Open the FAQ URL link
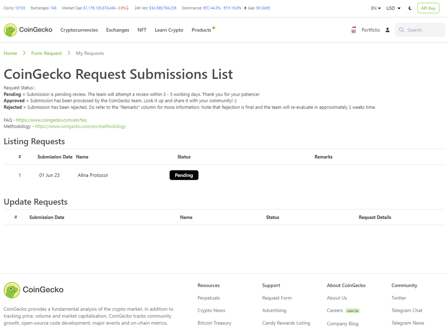Viewport: 448px width, 327px height. [x=52, y=120]
